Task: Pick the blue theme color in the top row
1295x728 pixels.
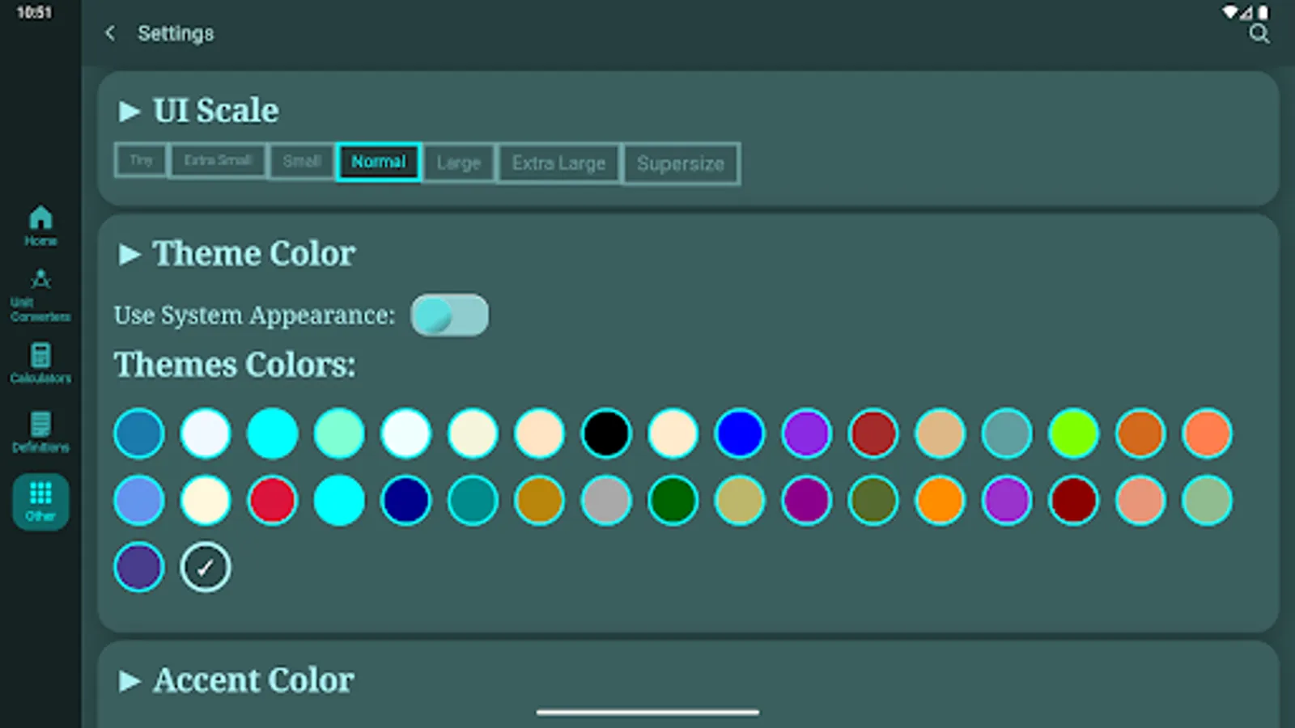Action: (739, 434)
